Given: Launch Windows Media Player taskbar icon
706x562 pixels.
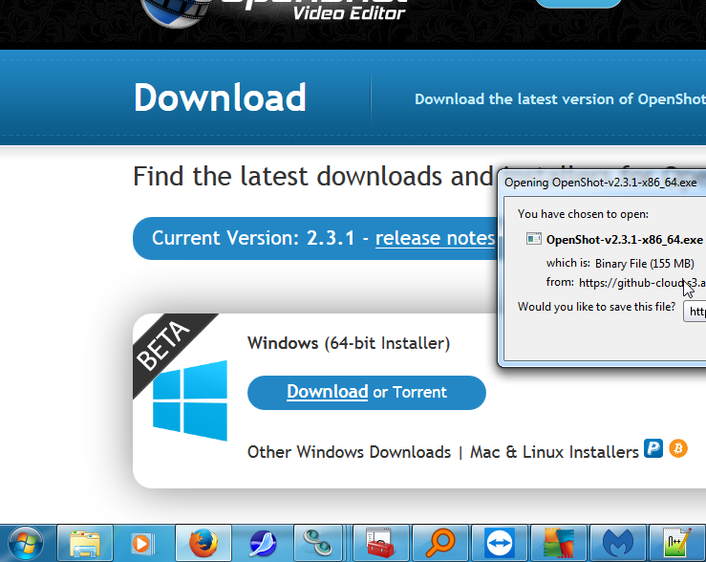Looking at the screenshot, I should (x=143, y=544).
